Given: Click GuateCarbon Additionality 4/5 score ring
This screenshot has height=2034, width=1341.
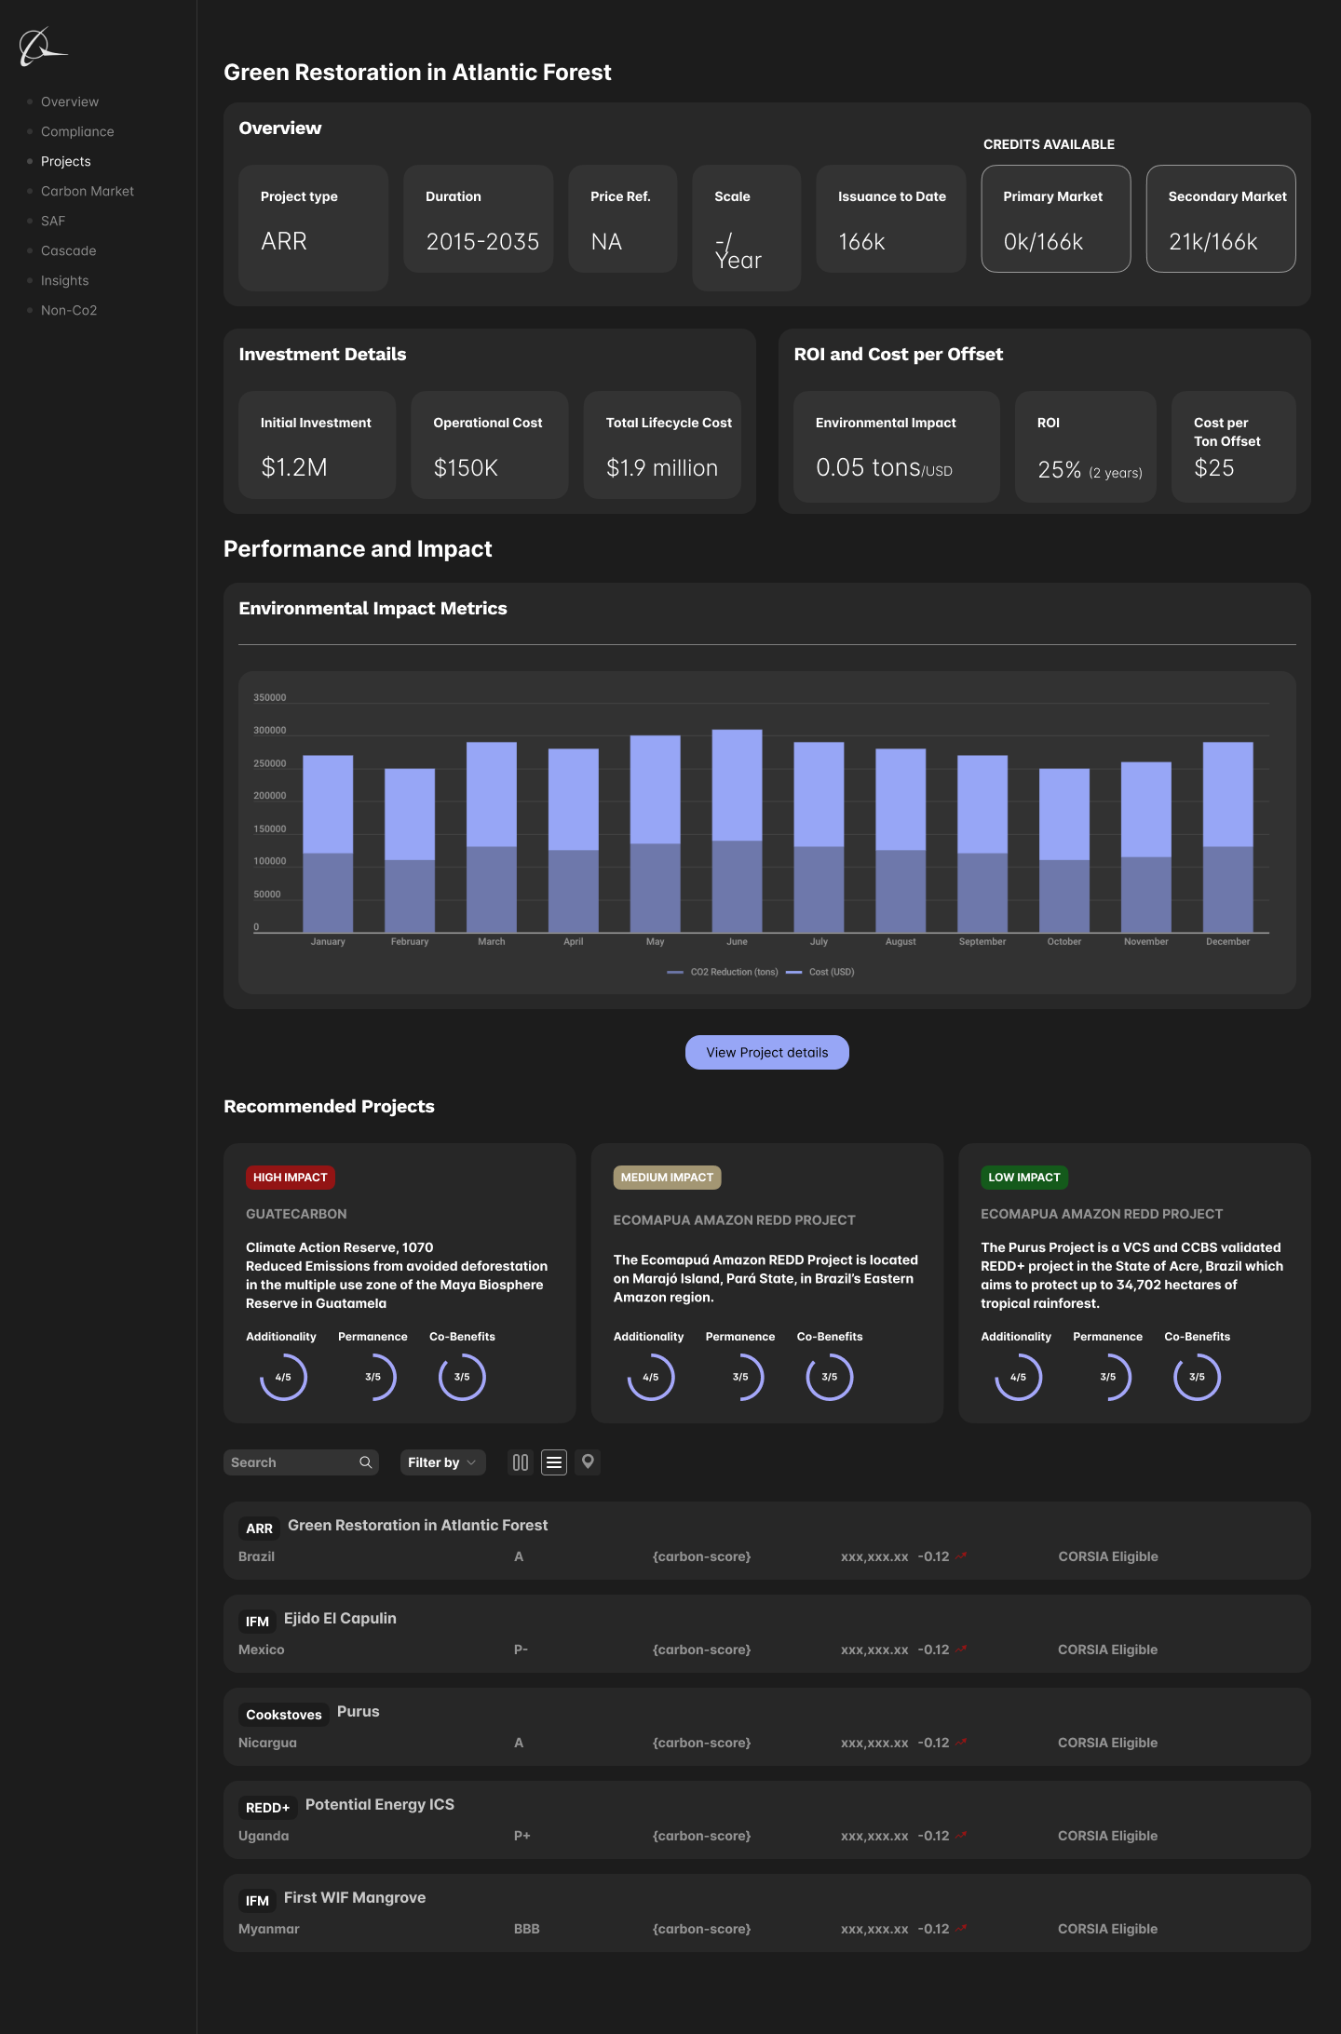Looking at the screenshot, I should 283,1377.
